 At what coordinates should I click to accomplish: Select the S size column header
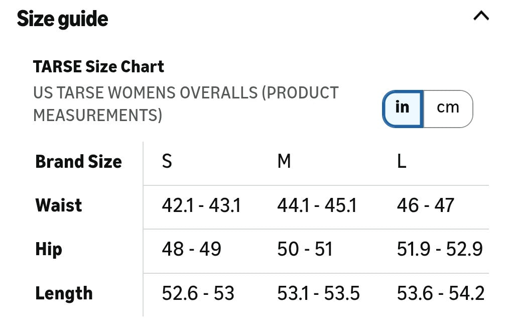[167, 162]
